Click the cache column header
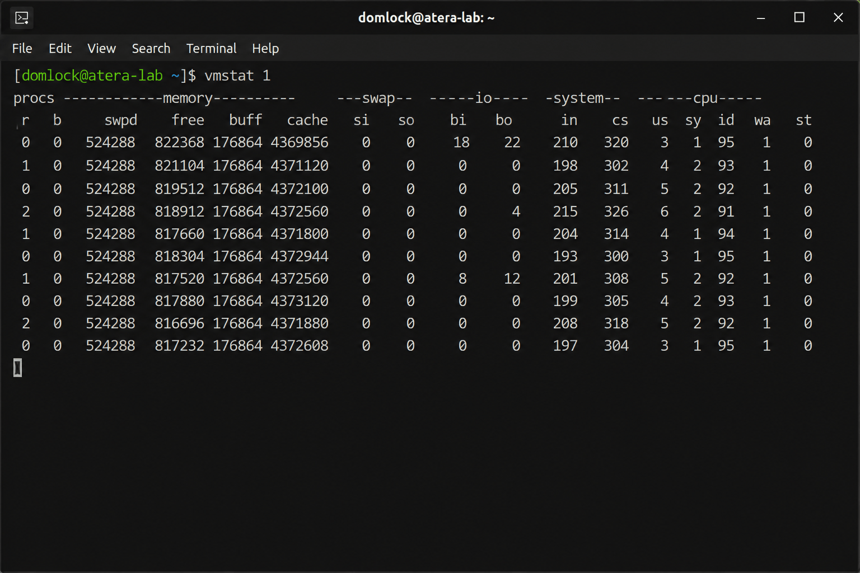860x573 pixels. [x=307, y=120]
